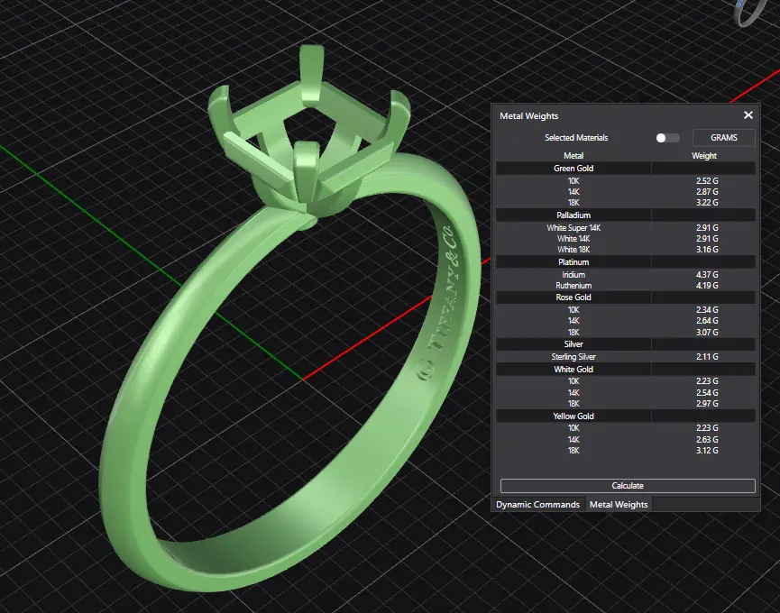Click the 4.19 G weight value
This screenshot has height=613, width=780.
tap(707, 286)
